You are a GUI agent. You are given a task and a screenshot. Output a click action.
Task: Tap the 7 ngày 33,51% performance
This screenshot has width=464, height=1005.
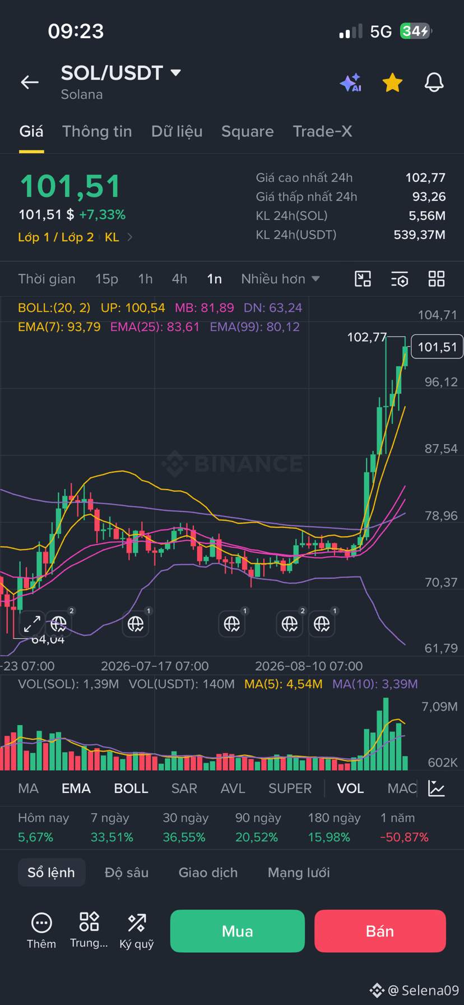[x=112, y=827]
